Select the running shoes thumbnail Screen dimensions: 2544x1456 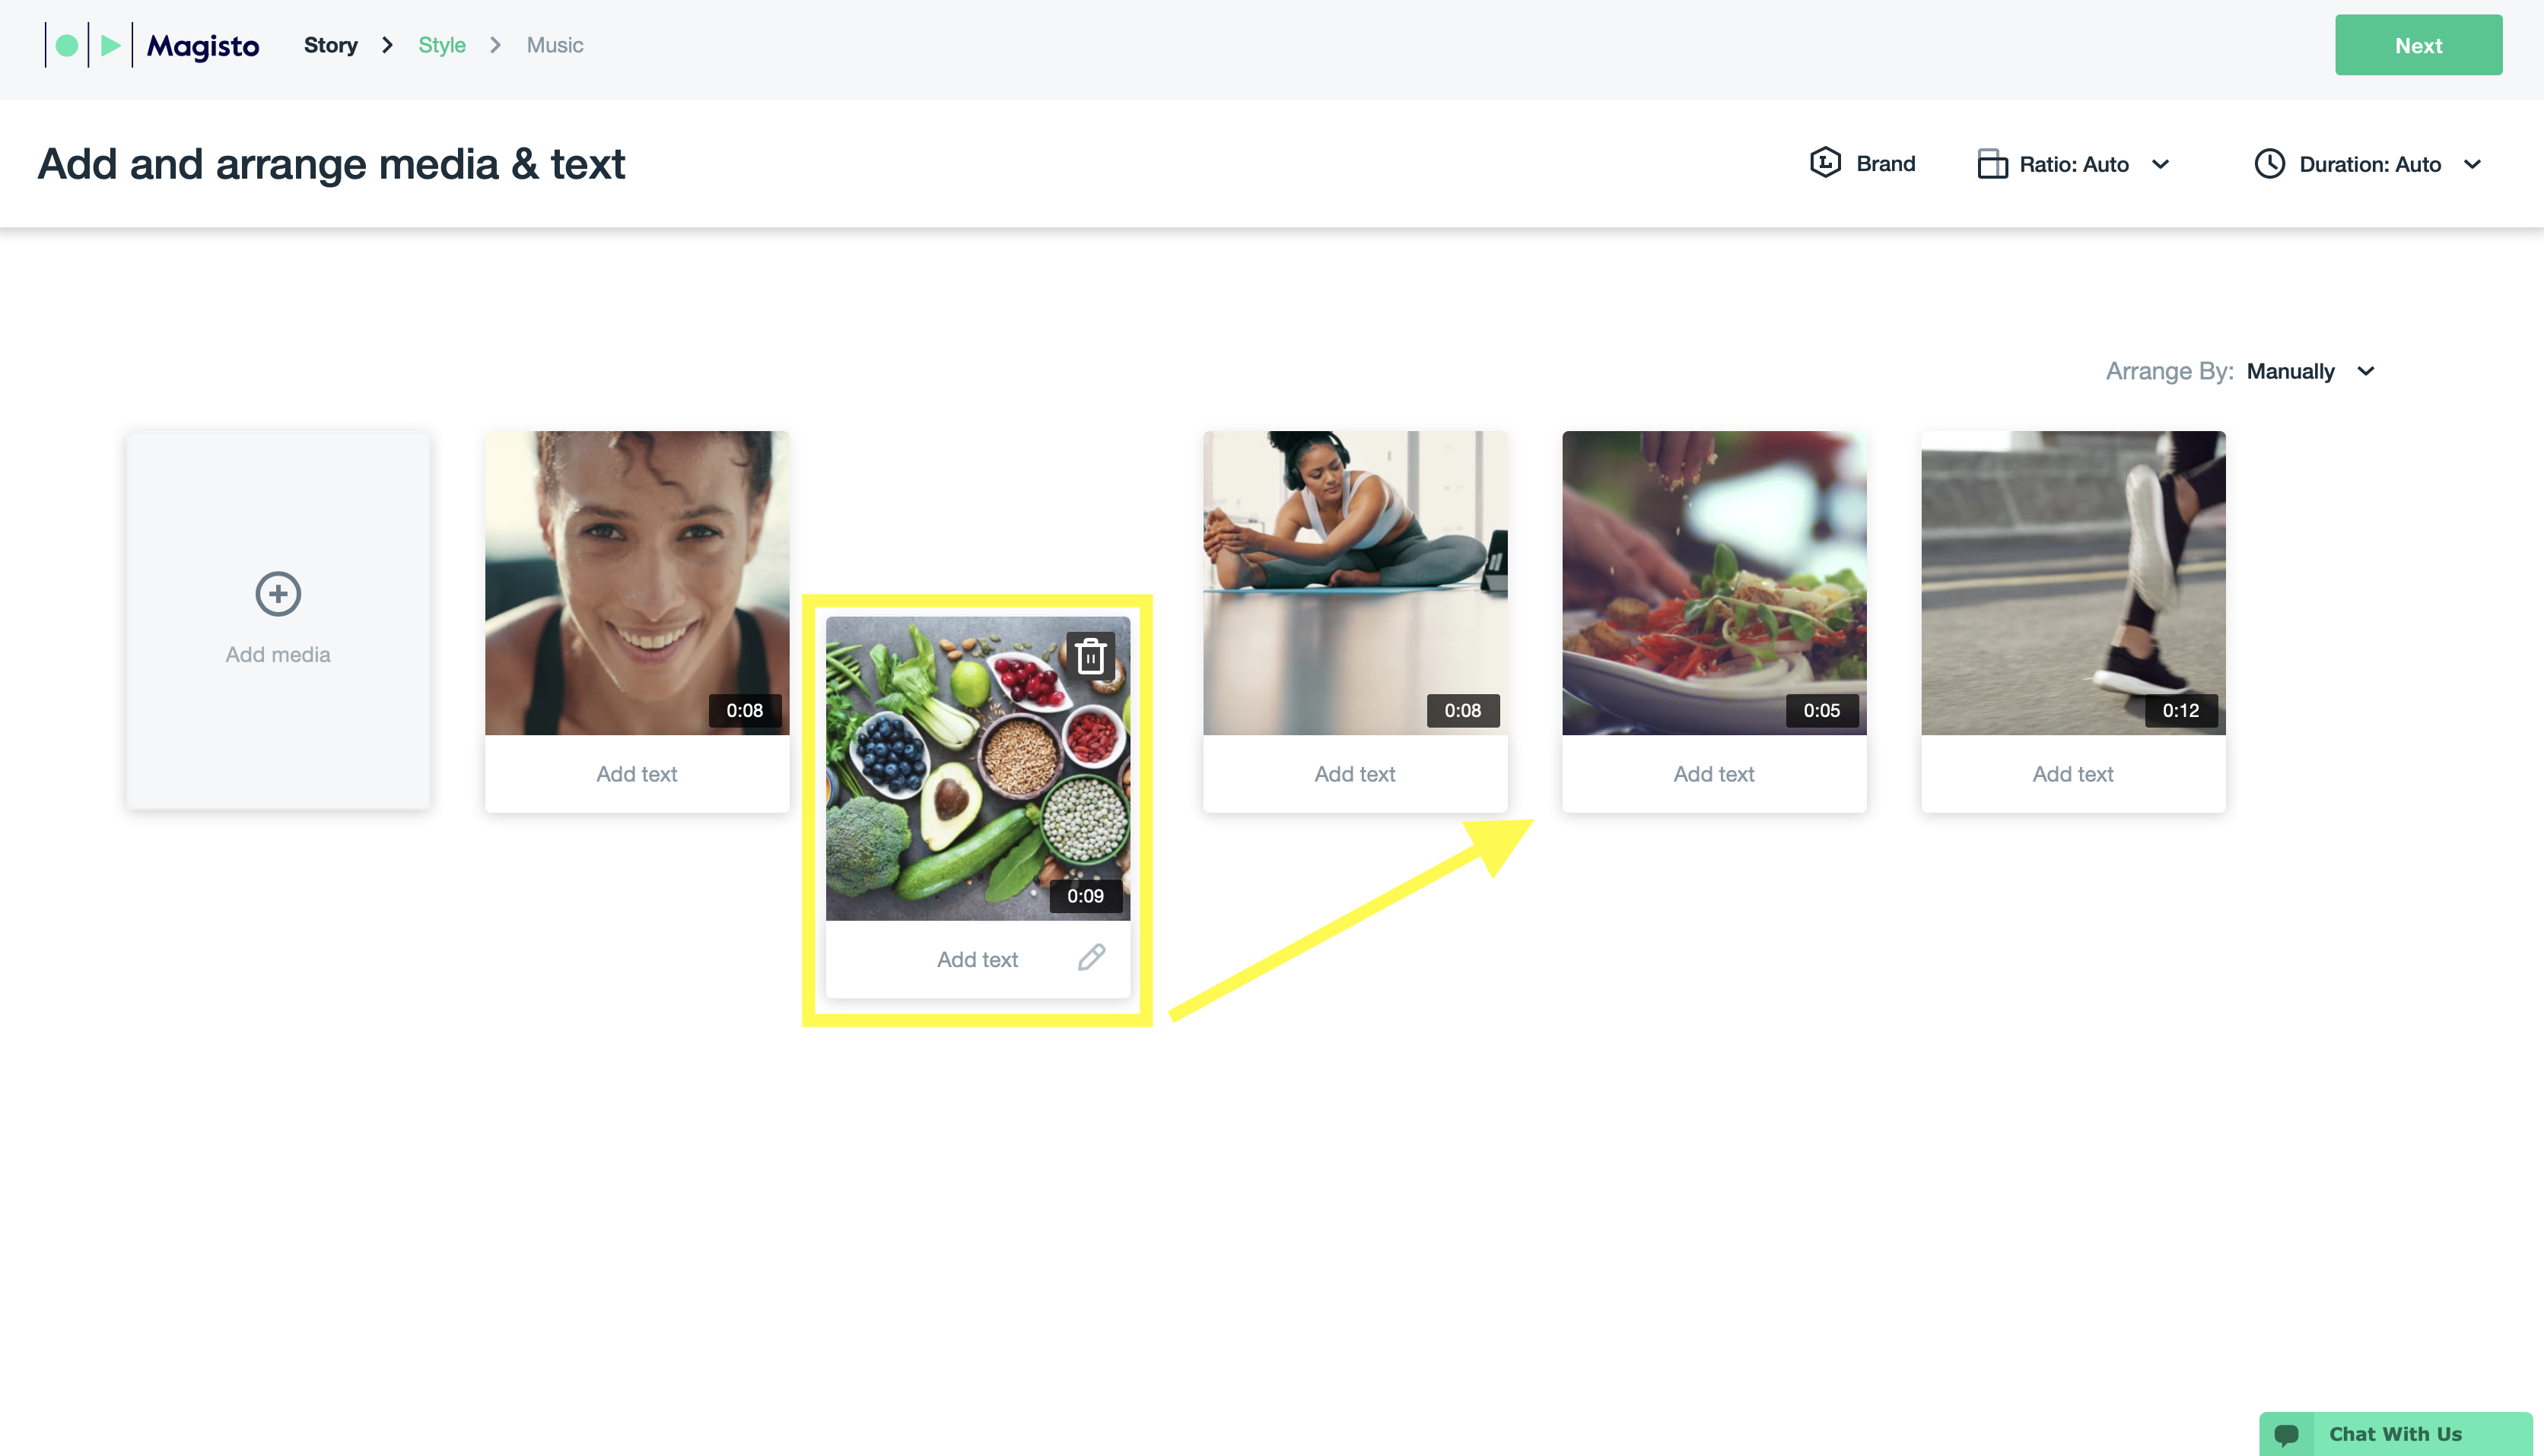[x=2073, y=583]
